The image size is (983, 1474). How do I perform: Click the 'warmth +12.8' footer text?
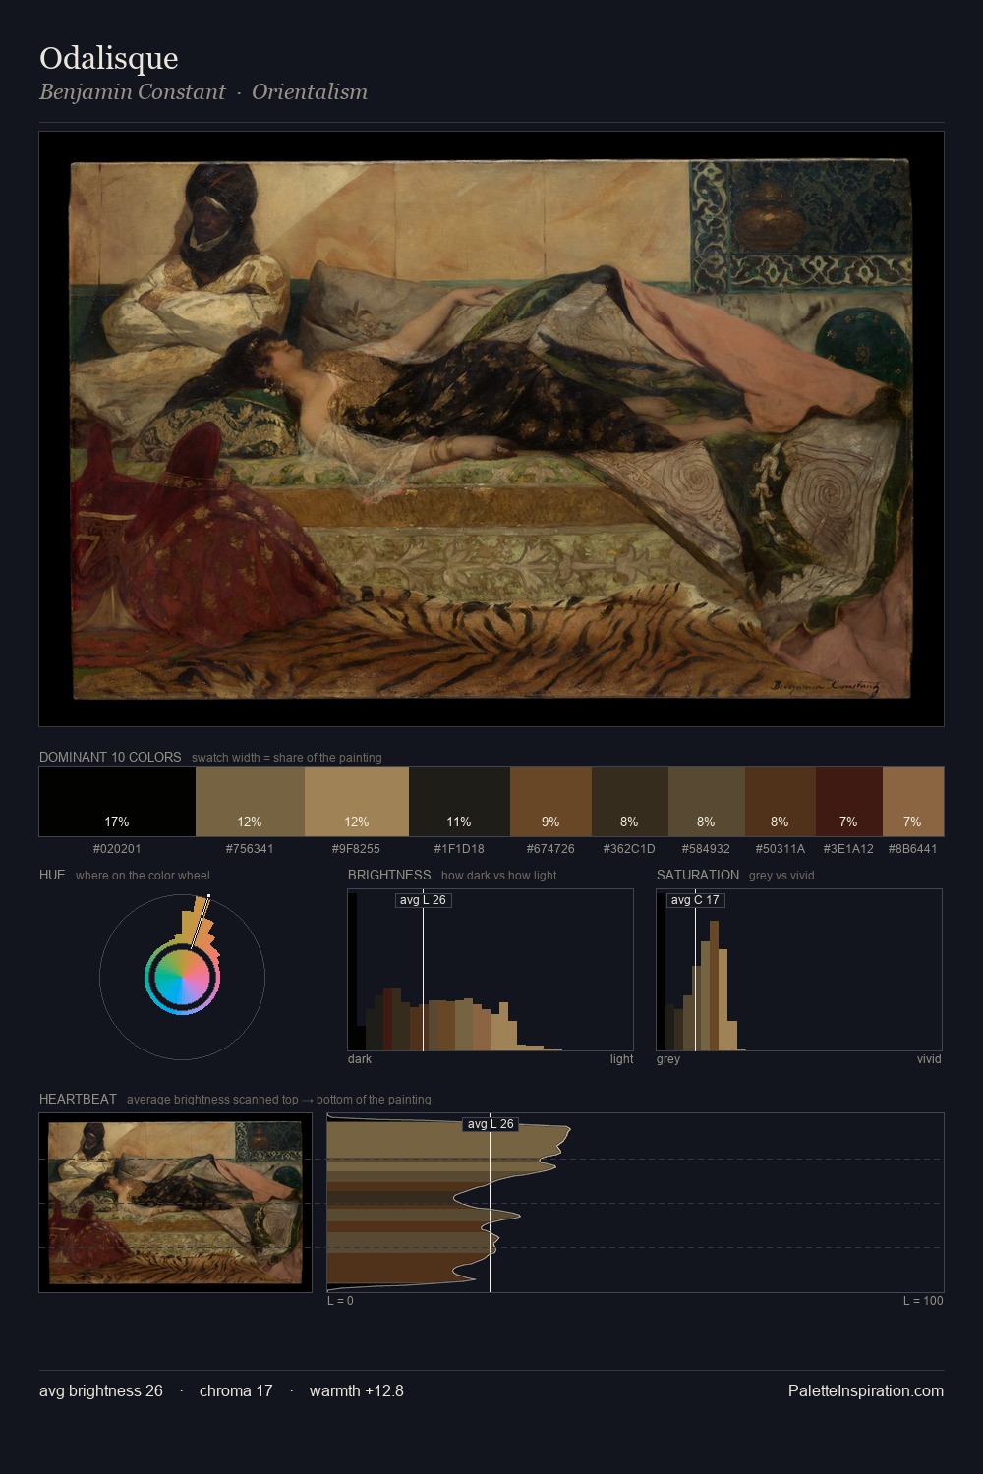(357, 1390)
